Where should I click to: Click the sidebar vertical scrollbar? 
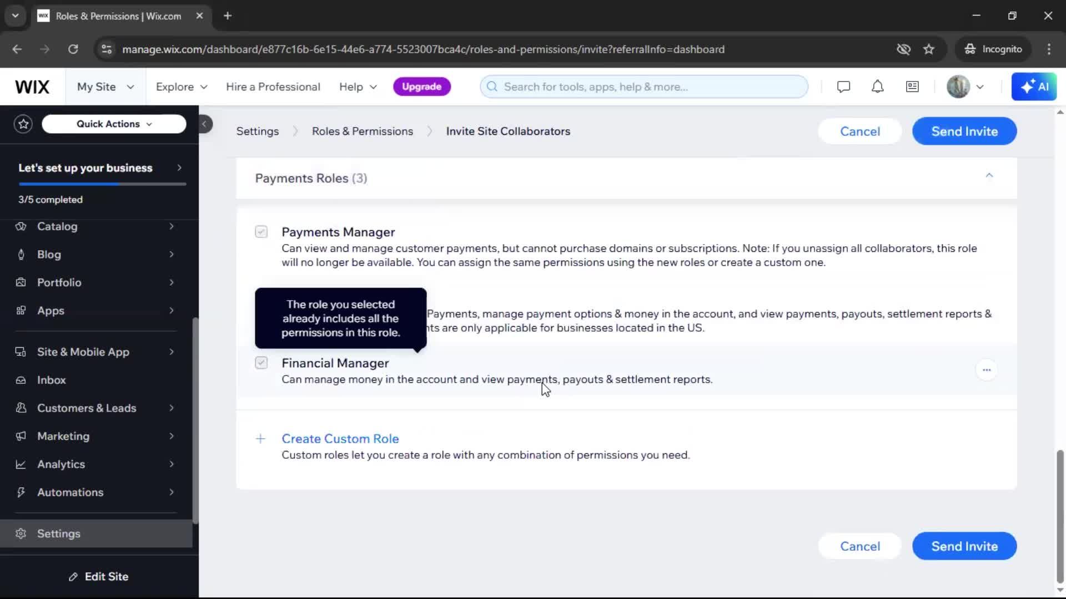click(195, 420)
